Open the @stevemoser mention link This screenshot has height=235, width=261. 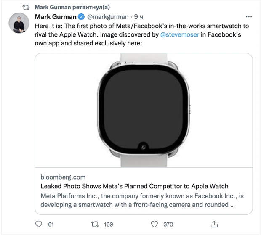coord(180,34)
